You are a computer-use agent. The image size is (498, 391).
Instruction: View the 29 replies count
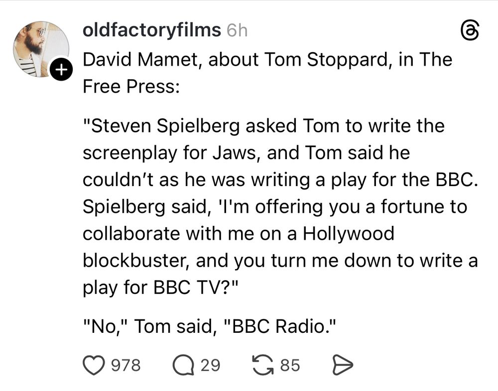[210, 365]
